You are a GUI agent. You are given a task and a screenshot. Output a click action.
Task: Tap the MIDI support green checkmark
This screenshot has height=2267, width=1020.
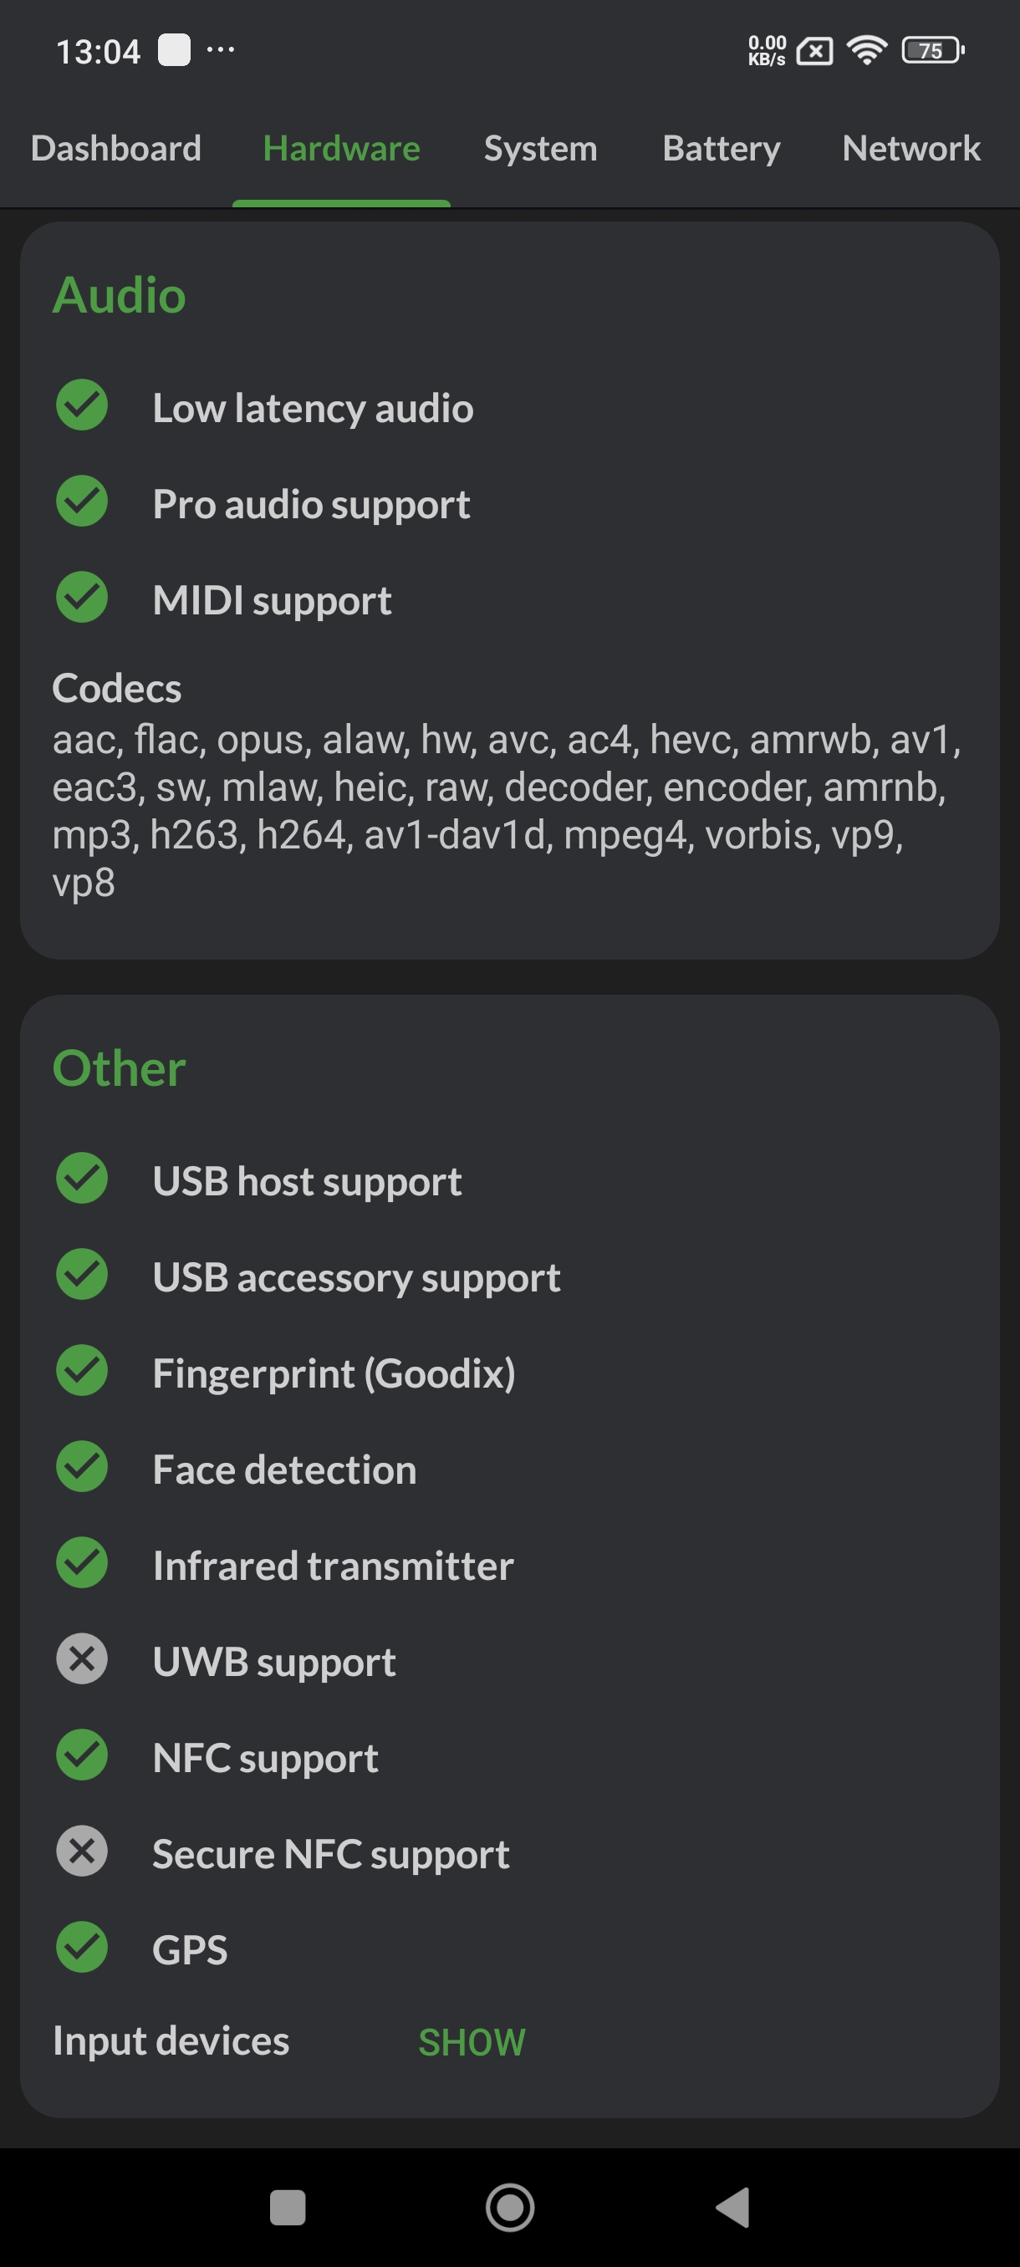pos(82,598)
